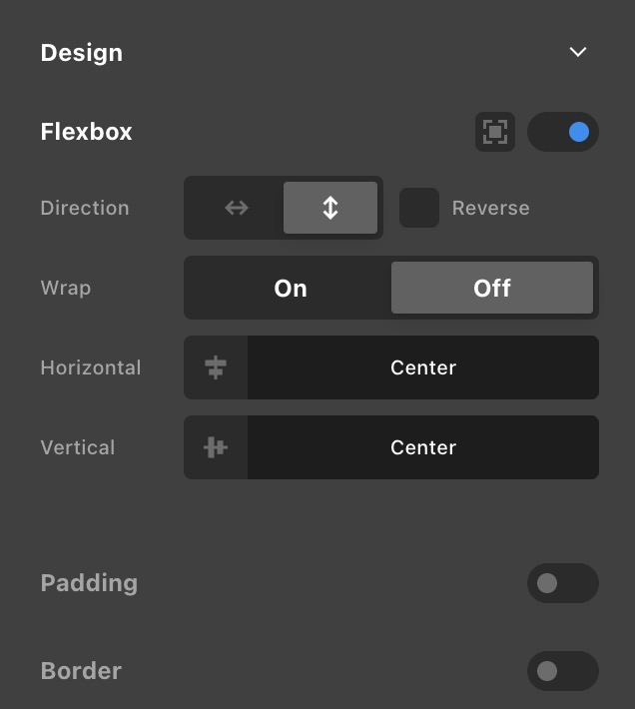
Task: Set Wrap to Off
Action: point(492,288)
